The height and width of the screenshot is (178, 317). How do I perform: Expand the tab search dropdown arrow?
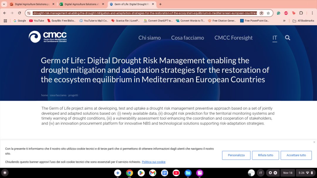point(4,4)
